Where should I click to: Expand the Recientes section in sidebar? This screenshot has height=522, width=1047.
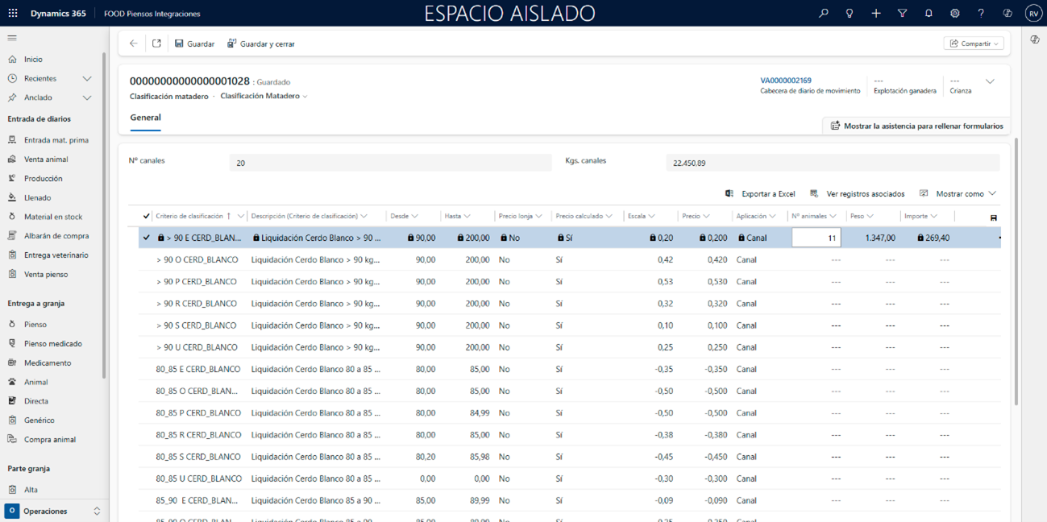pyautogui.click(x=87, y=79)
